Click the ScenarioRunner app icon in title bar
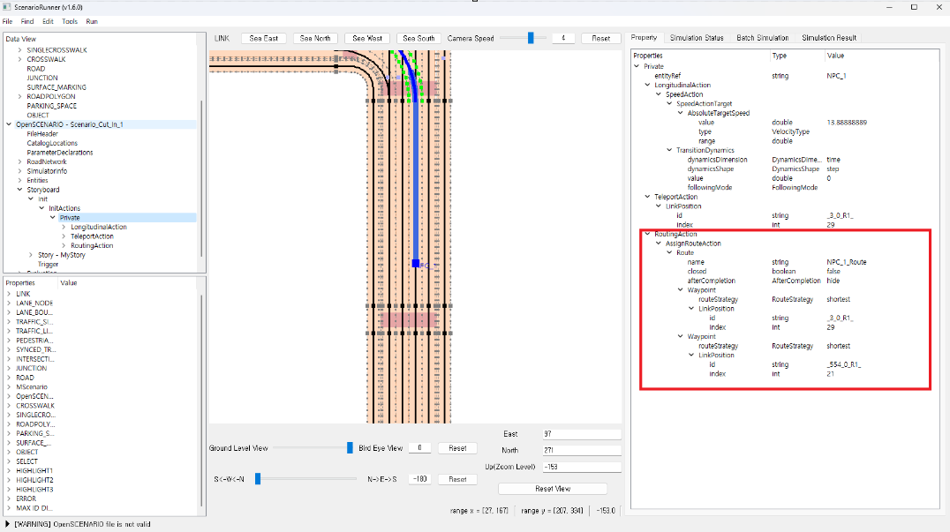 [8, 7]
